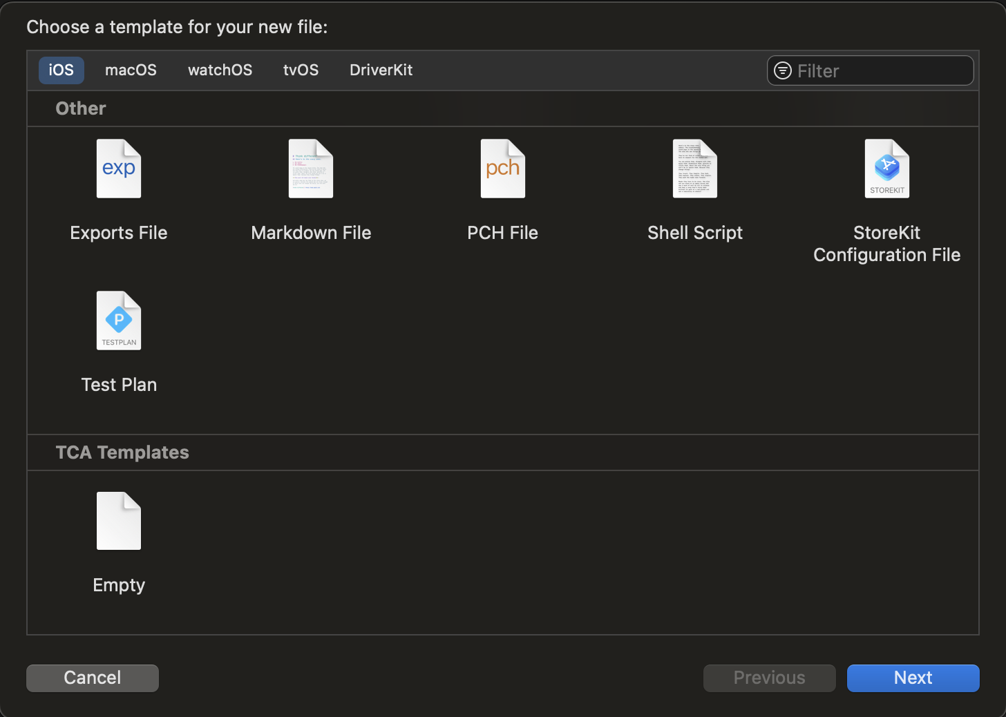Focus the Filter text field
Image resolution: width=1006 pixels, height=717 pixels.
(x=871, y=70)
